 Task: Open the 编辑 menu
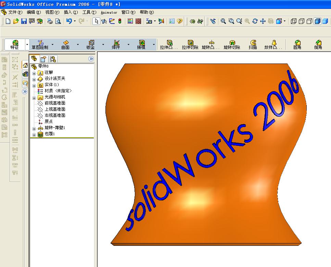(x=34, y=12)
